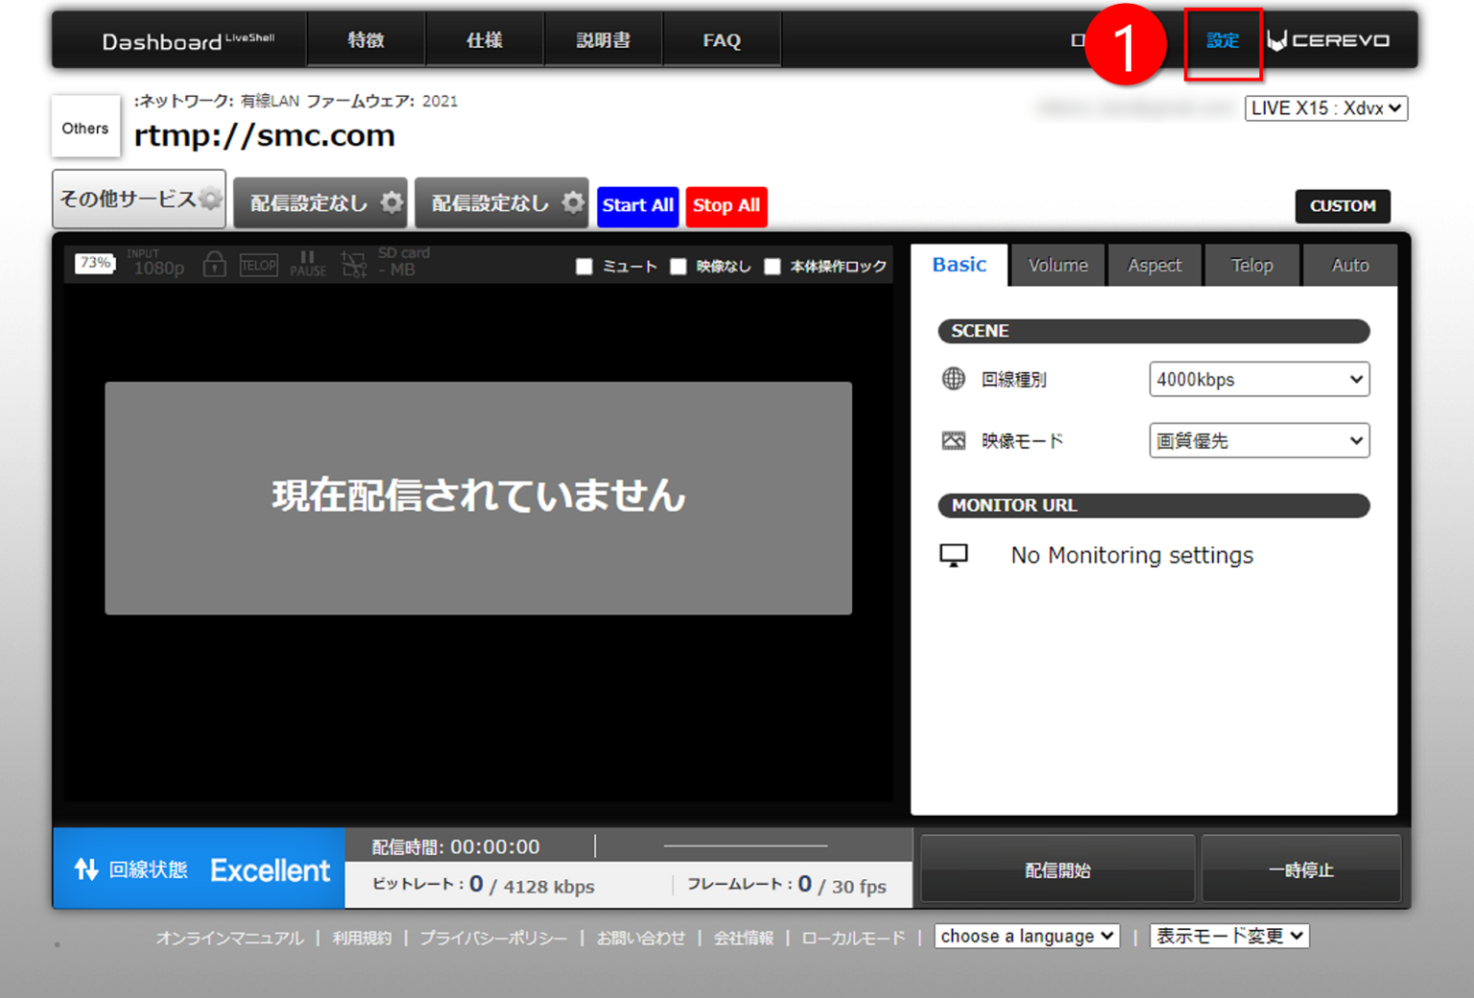This screenshot has width=1474, height=998.
Task: Open the LIVE X15 : Xdvx selector
Action: tap(1326, 107)
